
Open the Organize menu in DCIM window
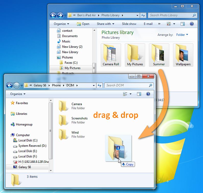(x=18, y=94)
